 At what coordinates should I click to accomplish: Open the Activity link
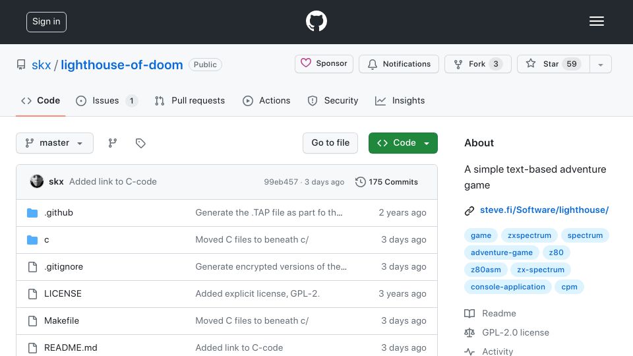pyautogui.click(x=497, y=351)
